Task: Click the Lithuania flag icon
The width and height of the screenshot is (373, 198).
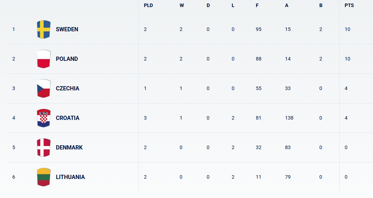Action: tap(44, 177)
